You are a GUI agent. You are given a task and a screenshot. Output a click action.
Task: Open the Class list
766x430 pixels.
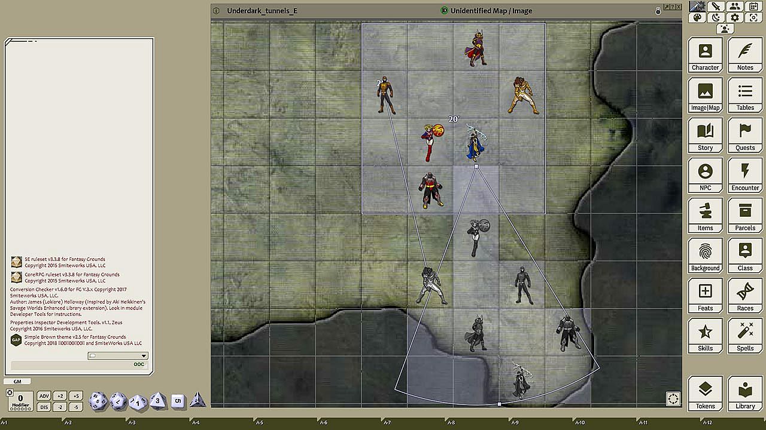click(745, 256)
